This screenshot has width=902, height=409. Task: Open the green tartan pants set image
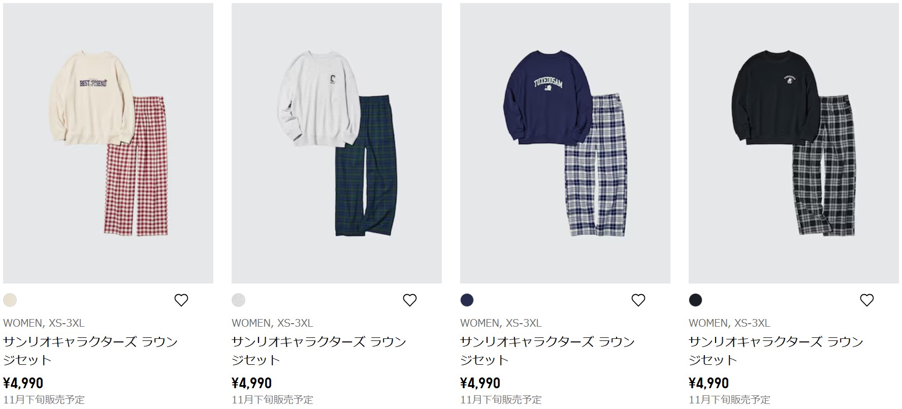pyautogui.click(x=337, y=143)
